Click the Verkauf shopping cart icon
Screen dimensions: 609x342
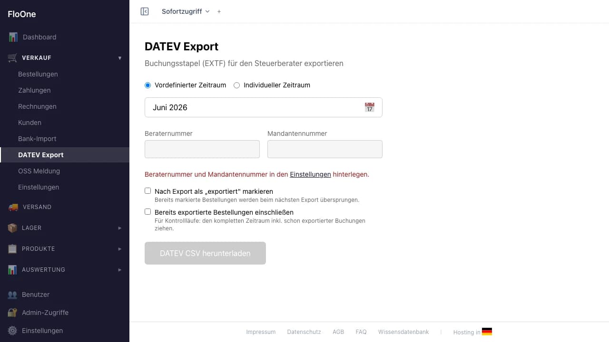click(x=13, y=58)
